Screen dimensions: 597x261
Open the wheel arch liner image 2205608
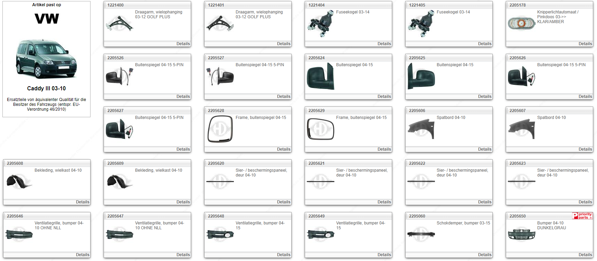click(x=19, y=182)
